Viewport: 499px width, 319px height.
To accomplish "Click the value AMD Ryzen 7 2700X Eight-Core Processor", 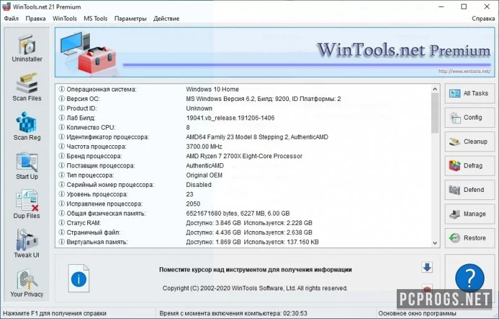I will (x=244, y=156).
